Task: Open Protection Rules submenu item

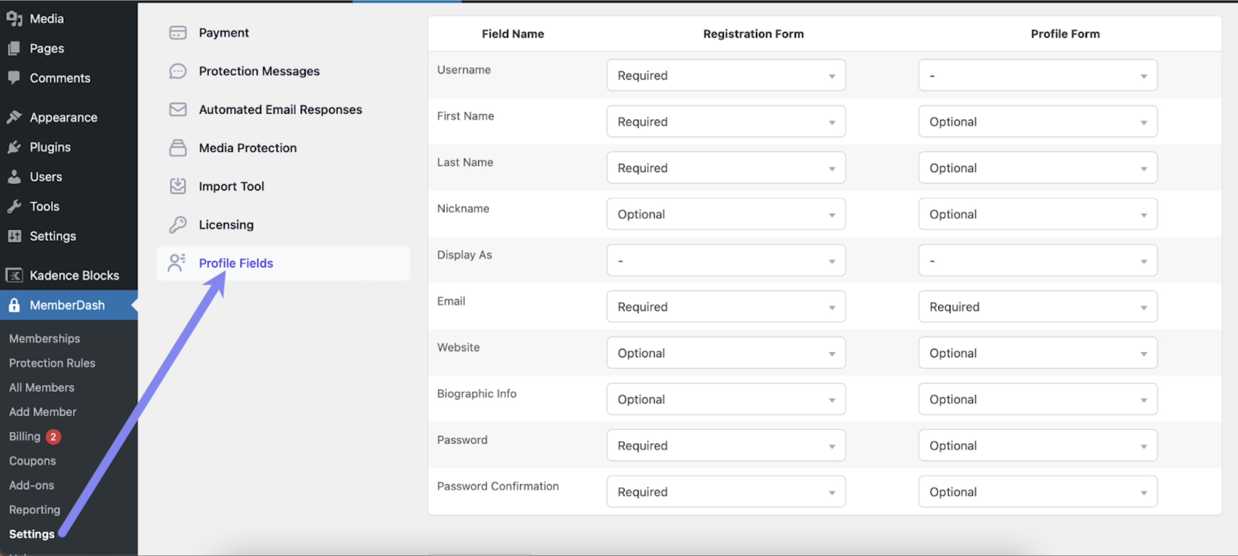Action: (52, 363)
